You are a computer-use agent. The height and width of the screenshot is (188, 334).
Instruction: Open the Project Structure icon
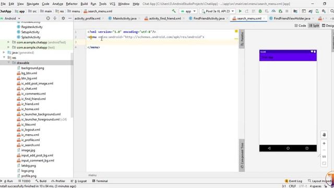click(295, 11)
